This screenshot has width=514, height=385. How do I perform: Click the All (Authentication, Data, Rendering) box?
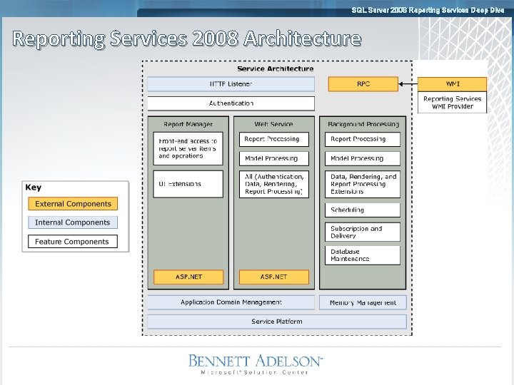point(274,184)
